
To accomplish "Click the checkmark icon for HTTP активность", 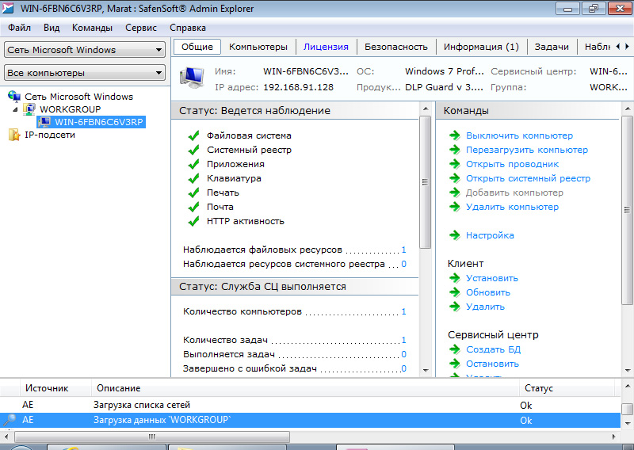I will pyautogui.click(x=193, y=221).
